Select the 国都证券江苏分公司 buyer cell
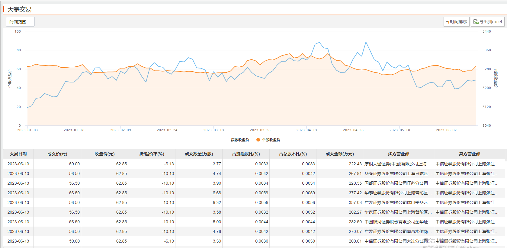Screen dimensions: 507x248 point(396,183)
